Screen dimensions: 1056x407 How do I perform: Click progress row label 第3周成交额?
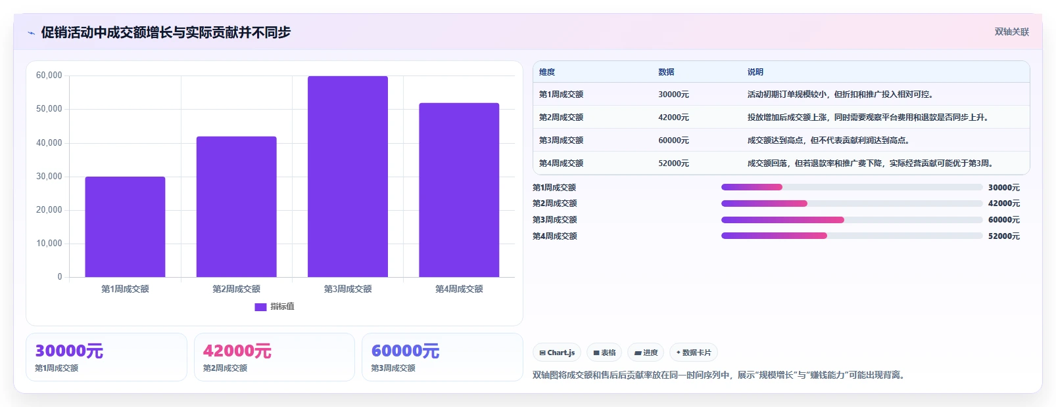[x=554, y=220]
